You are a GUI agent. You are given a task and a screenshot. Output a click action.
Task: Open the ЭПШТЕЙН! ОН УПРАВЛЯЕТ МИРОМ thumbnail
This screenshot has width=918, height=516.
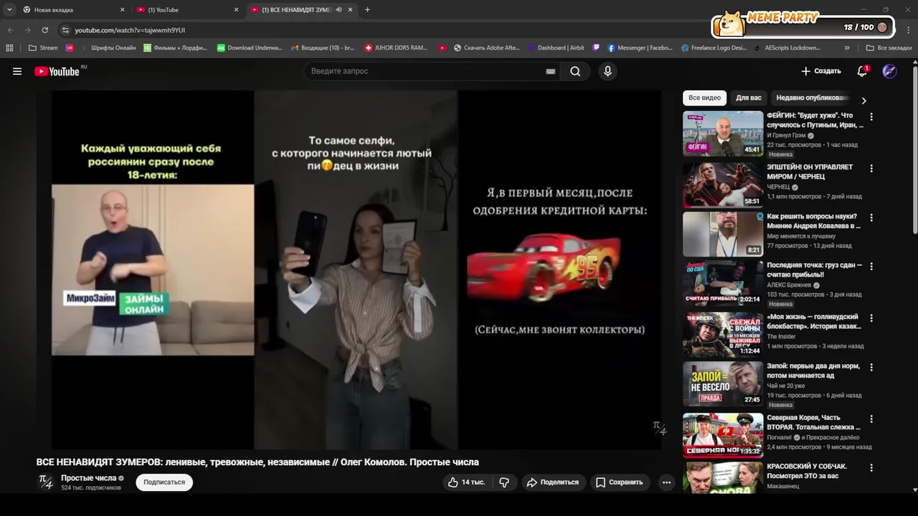[723, 185]
